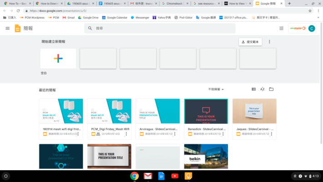Open the Google Calendar bookmark
323x182 pixels.
point(115,17)
